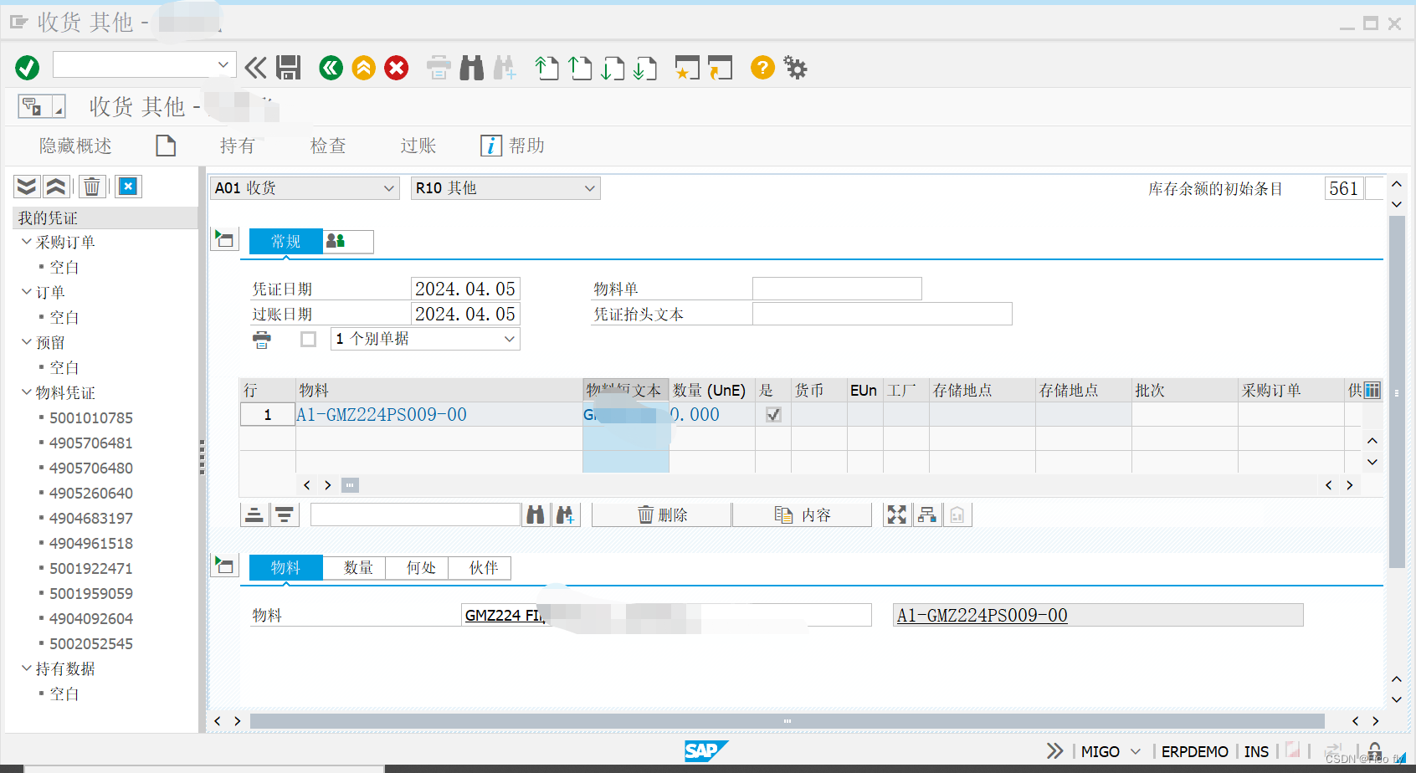
Task: Click the Find binoculars icon in toolbar
Action: (x=473, y=68)
